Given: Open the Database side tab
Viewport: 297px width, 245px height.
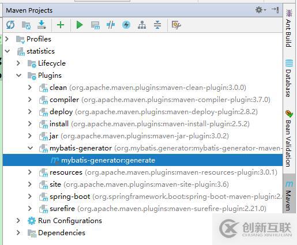Looking at the screenshot, I should [x=289, y=78].
